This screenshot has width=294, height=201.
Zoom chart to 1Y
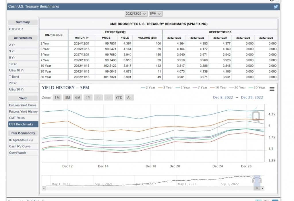click(x=88, y=98)
